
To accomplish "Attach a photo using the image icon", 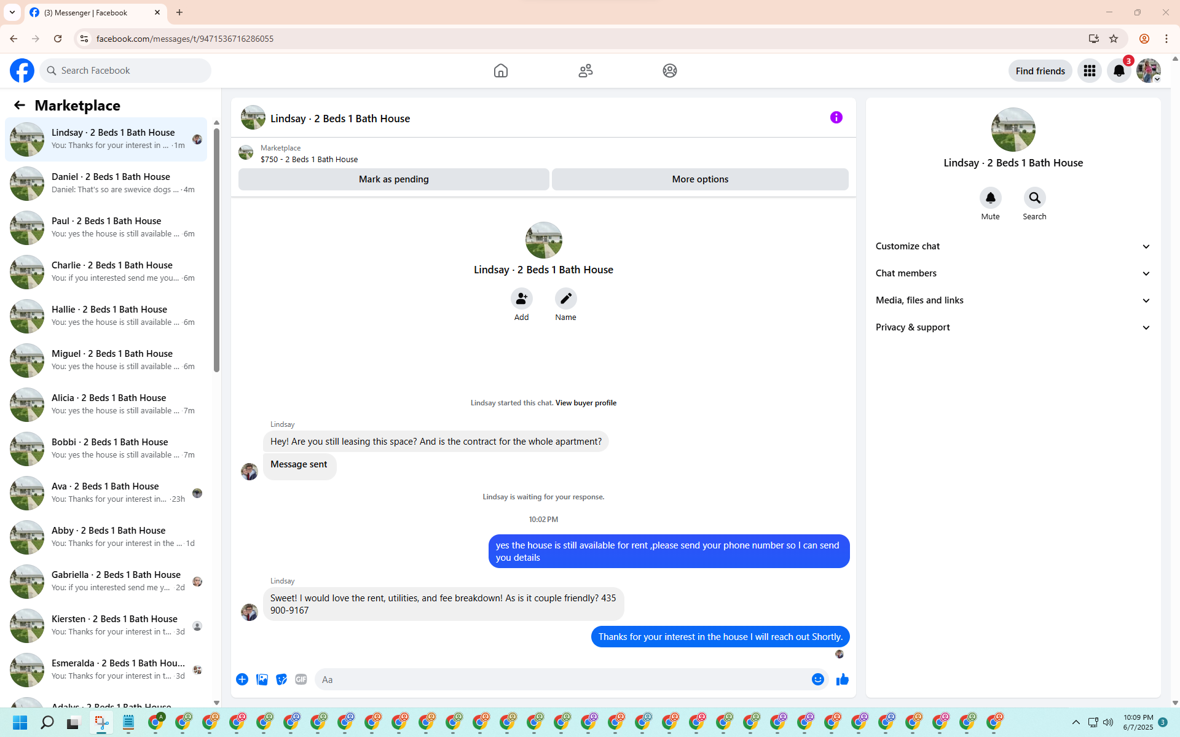I will click(x=262, y=679).
